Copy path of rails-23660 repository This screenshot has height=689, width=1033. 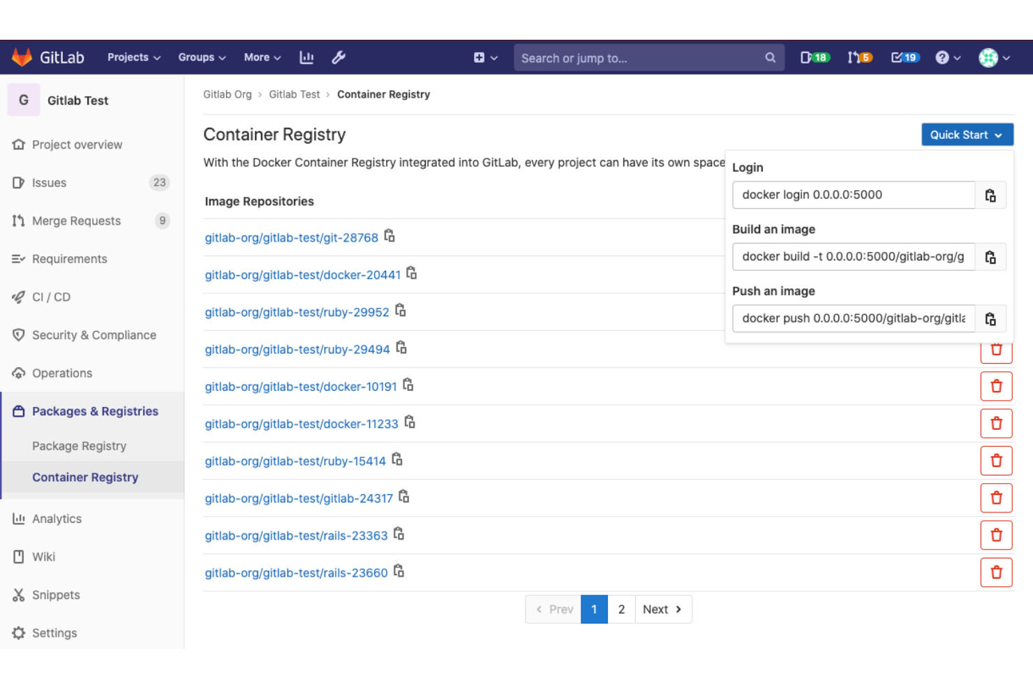tap(399, 571)
